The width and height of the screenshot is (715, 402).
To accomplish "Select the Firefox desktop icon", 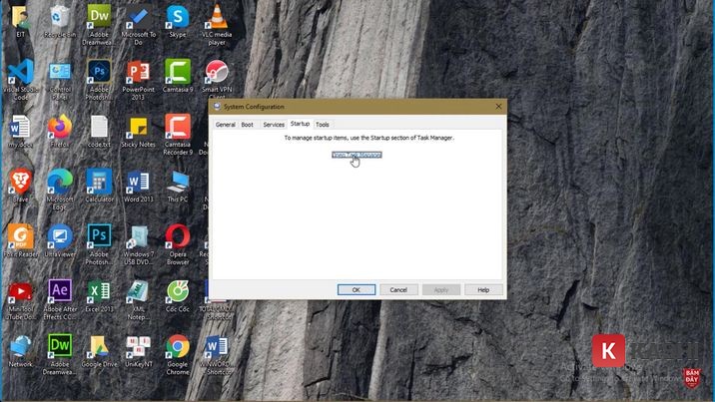I will coord(60,131).
